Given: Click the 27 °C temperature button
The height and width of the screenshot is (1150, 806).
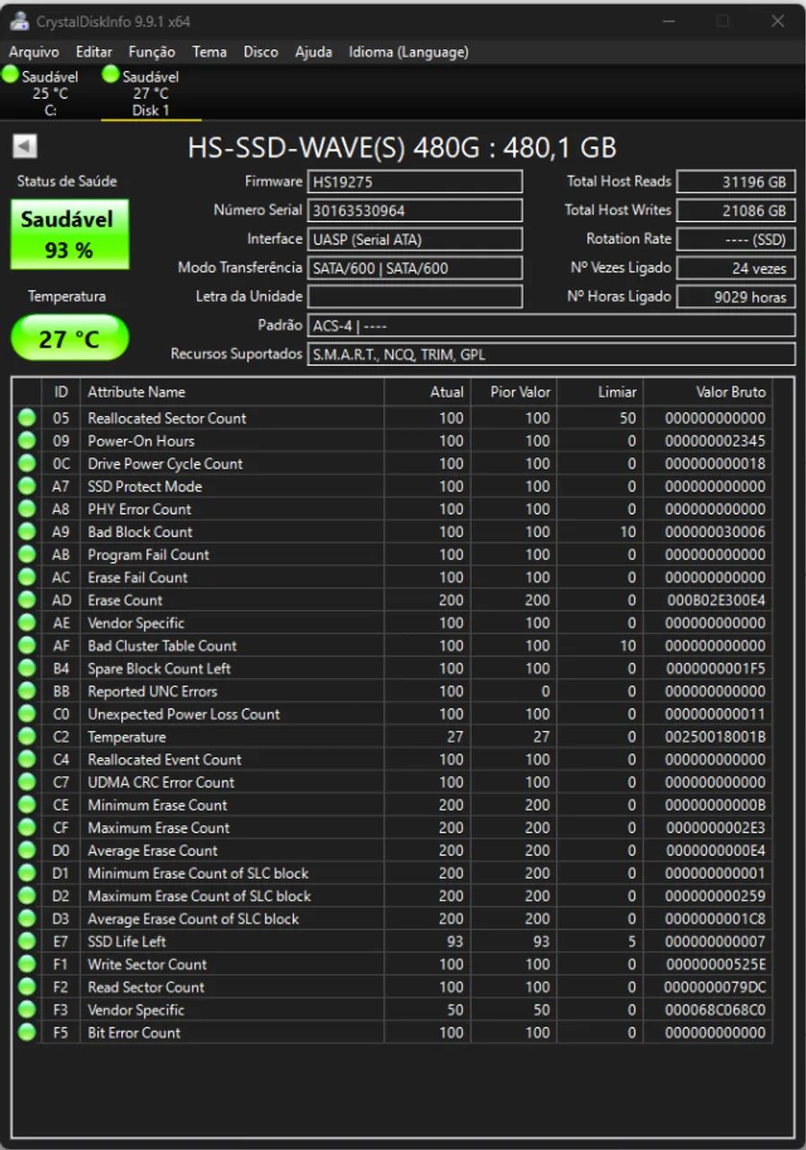Looking at the screenshot, I should (x=70, y=339).
